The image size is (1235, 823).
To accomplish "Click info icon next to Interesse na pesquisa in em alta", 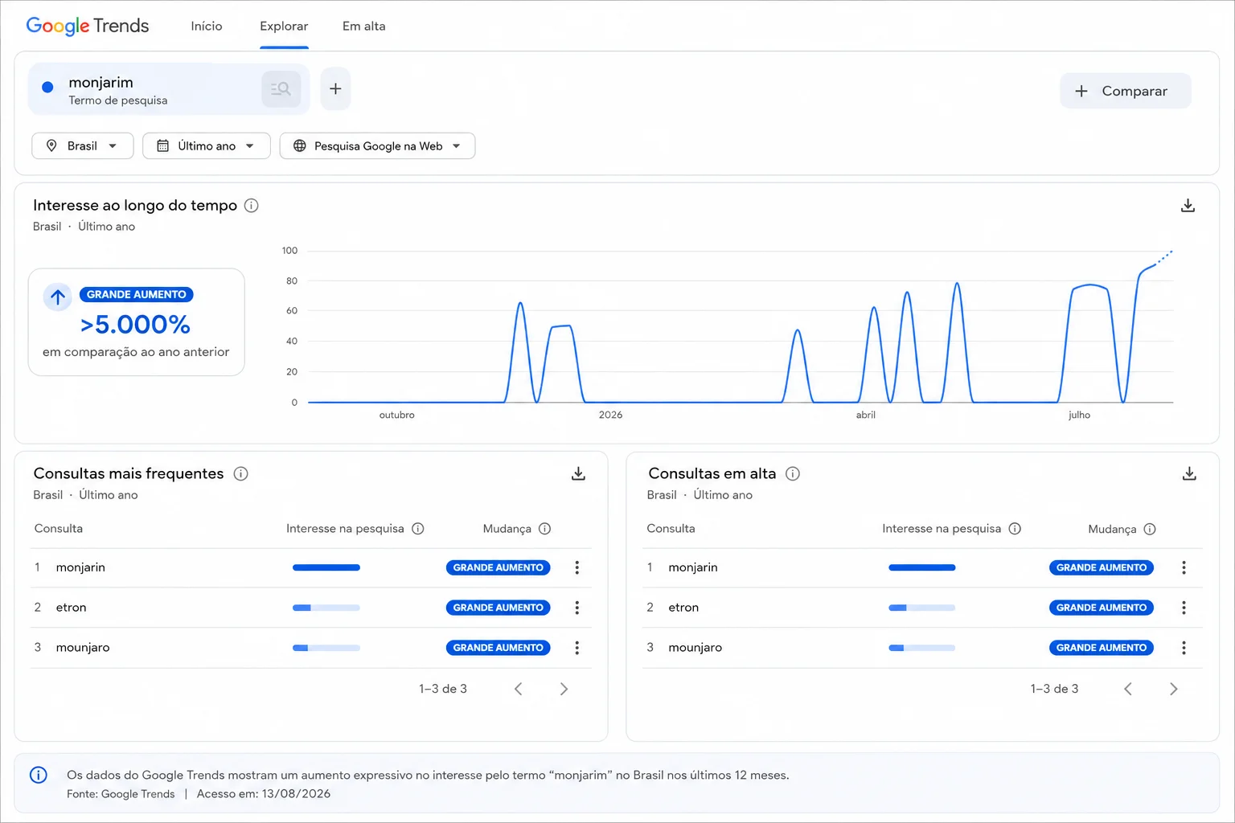I will (1015, 529).
